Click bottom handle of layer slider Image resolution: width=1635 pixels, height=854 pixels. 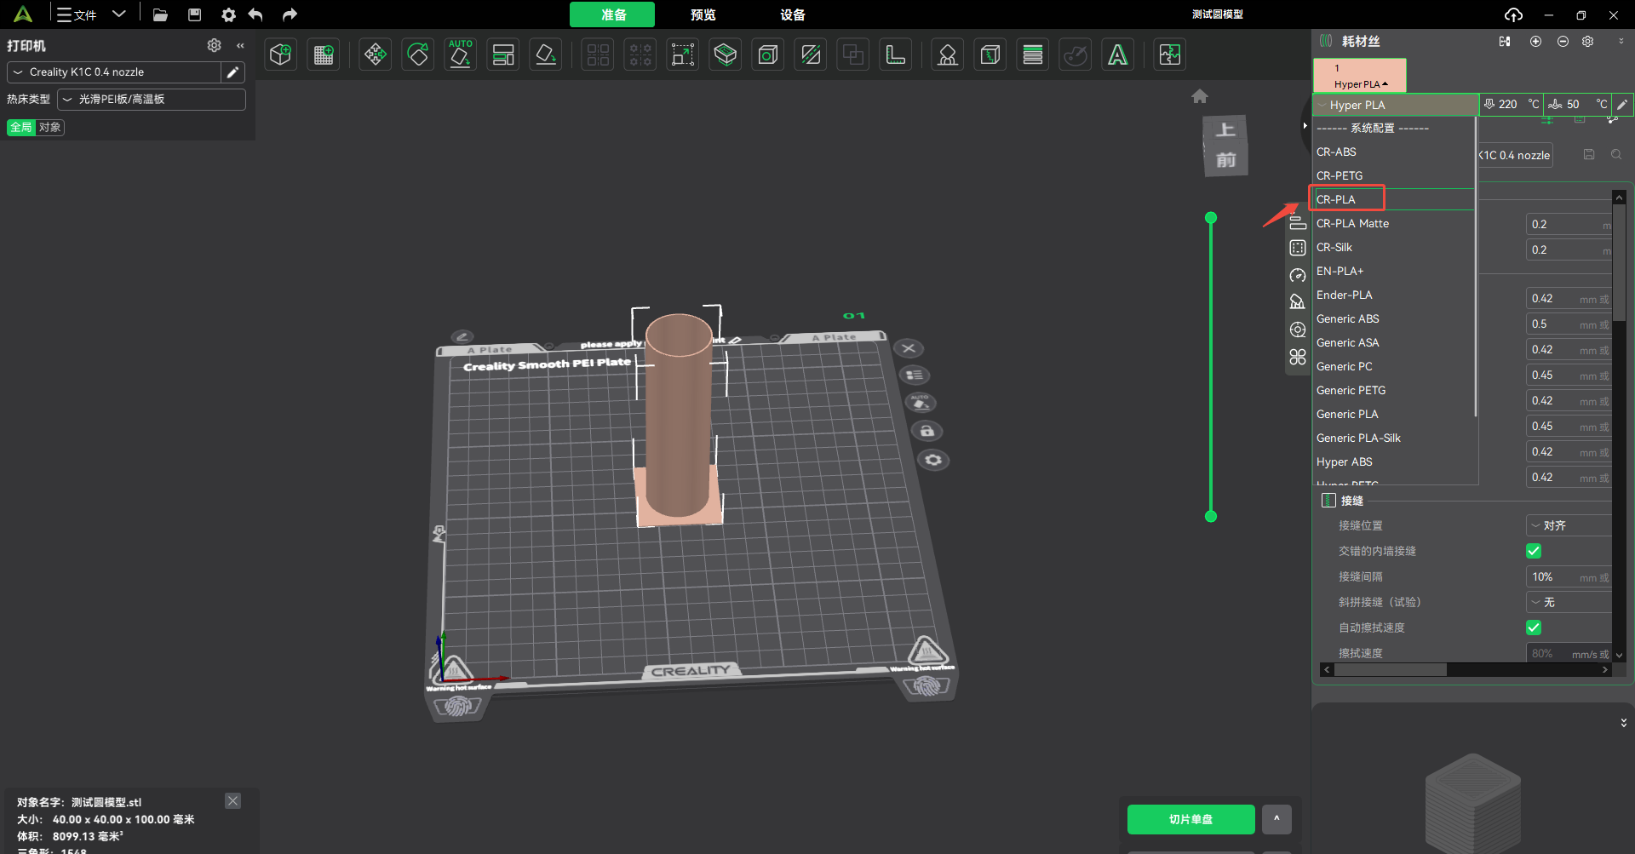1211,516
